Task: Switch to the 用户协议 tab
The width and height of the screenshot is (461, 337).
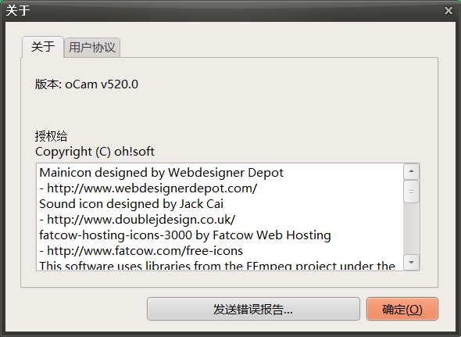Action: point(92,48)
